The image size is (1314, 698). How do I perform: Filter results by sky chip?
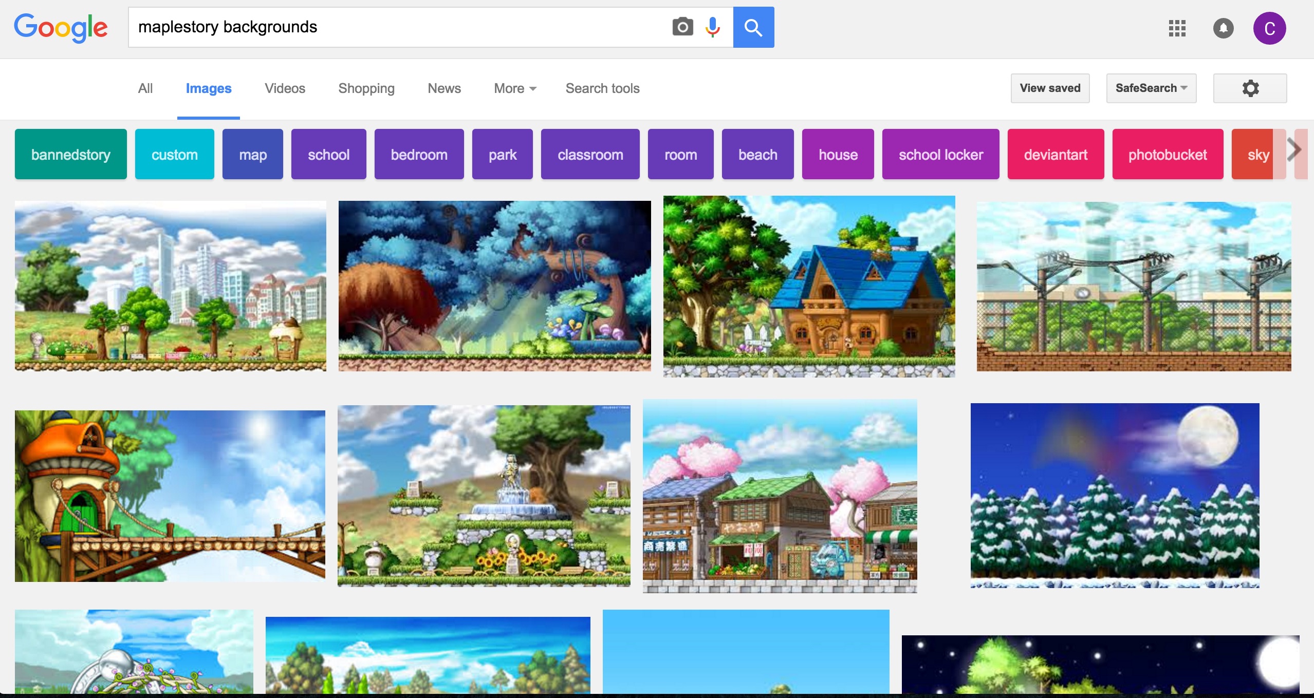point(1258,154)
